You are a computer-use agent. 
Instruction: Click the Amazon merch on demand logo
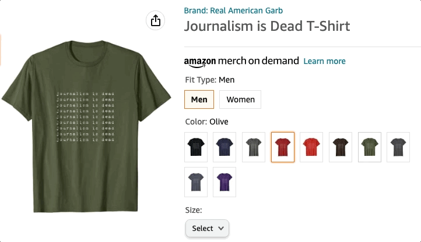(241, 61)
